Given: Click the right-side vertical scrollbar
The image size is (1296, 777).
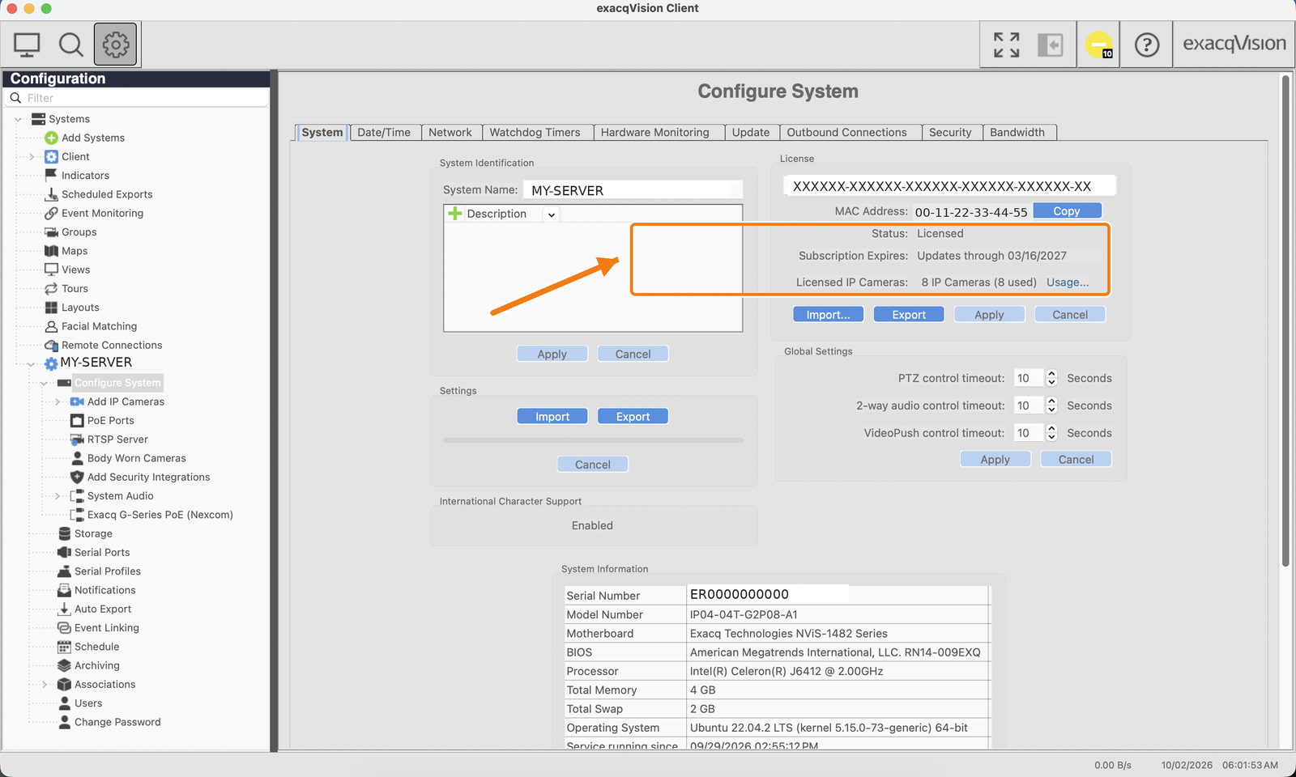Looking at the screenshot, I should click(x=1285, y=321).
